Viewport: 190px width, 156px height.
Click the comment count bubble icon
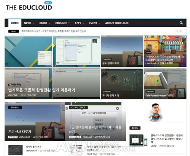(x=95, y=41)
